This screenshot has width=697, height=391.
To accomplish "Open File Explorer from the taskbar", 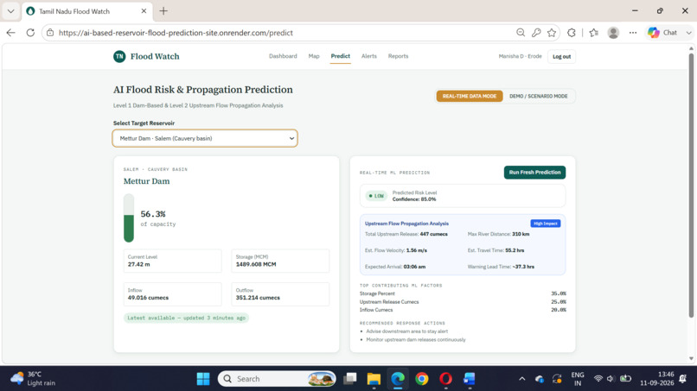I will [374, 379].
